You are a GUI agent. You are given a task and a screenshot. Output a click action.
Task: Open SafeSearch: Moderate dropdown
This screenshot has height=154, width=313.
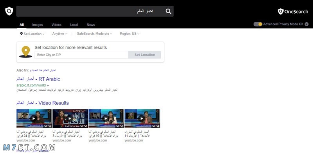coord(94,34)
